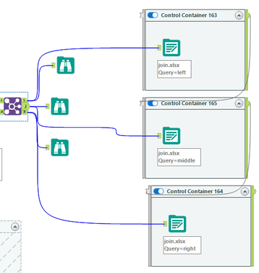This screenshot has height=273, width=259.
Task: Click the join.xlsx Query=left annotation
Action: [x=174, y=69]
